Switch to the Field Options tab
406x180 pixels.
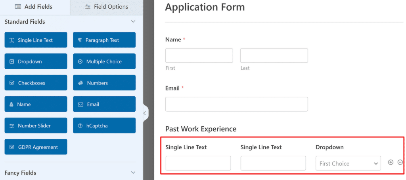pyautogui.click(x=107, y=7)
